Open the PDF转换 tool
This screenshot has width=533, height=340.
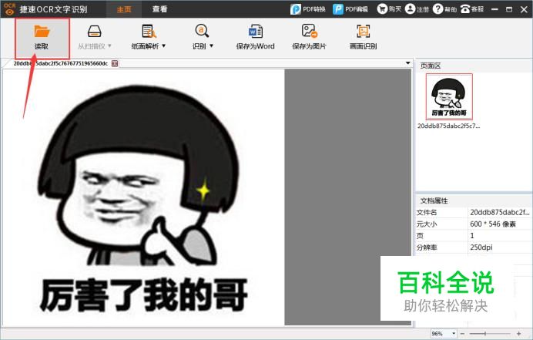[308, 9]
